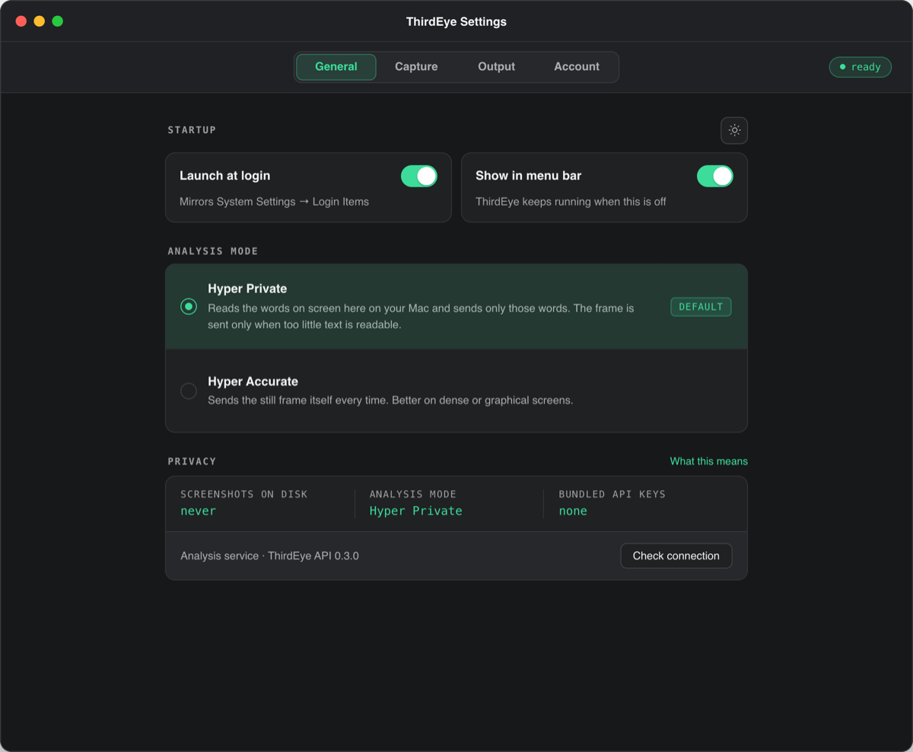Open the What this means link
Screen dimensions: 913x752
pyautogui.click(x=708, y=461)
